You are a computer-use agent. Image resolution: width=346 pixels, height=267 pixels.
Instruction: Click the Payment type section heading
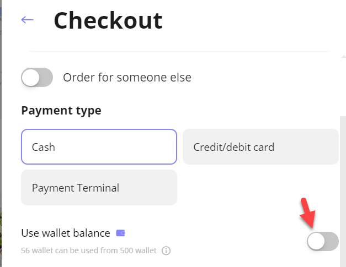tap(61, 111)
